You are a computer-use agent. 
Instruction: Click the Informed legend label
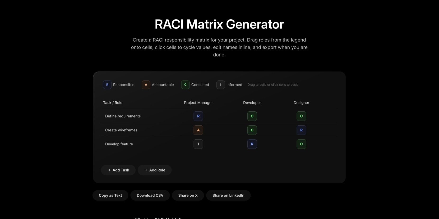click(234, 85)
